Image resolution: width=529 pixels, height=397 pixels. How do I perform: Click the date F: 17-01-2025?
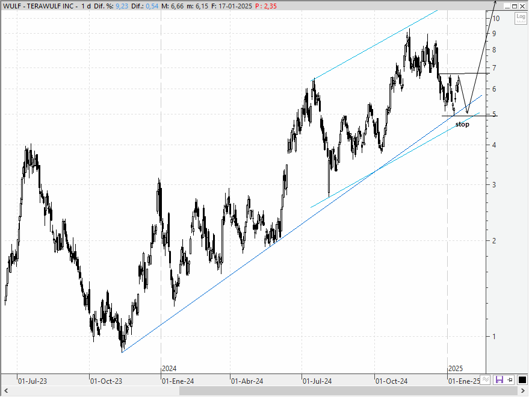tap(232, 6)
